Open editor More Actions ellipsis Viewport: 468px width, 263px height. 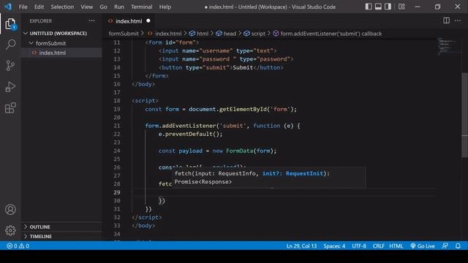click(x=458, y=20)
